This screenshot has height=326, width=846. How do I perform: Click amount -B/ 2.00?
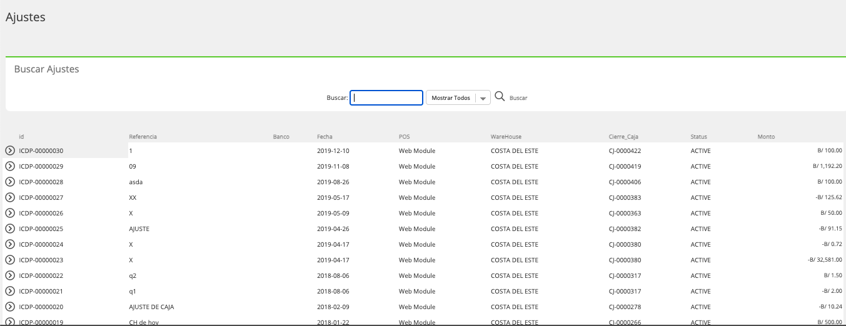point(832,291)
